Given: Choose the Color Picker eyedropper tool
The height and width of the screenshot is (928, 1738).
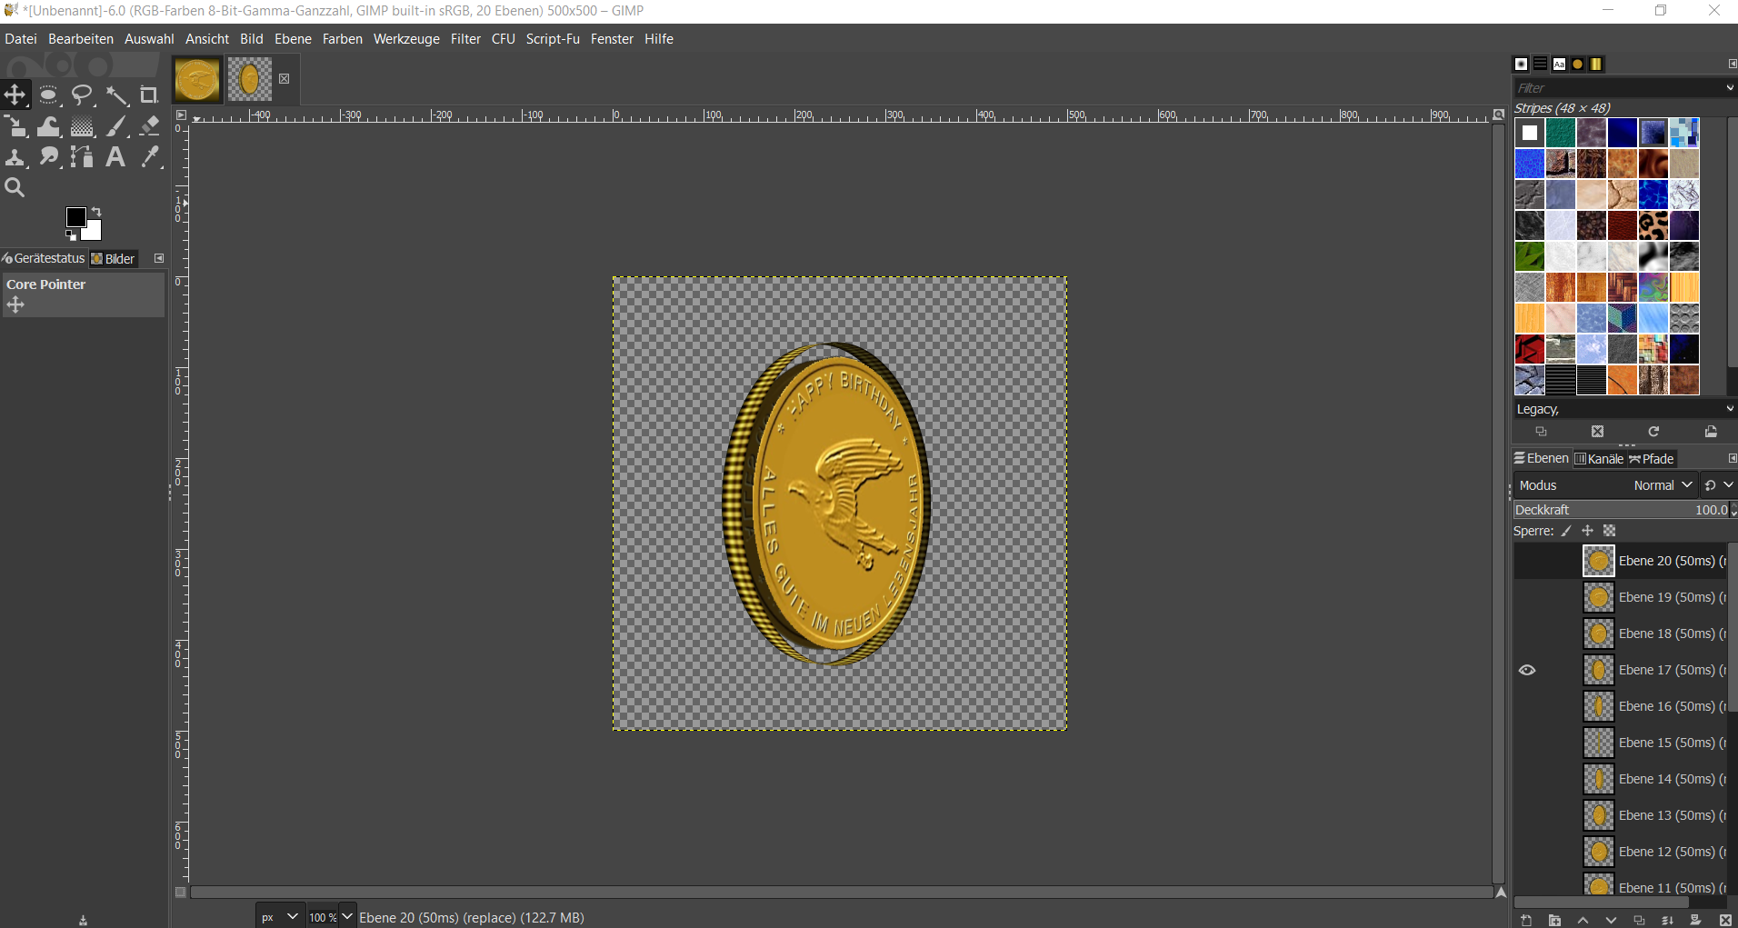Looking at the screenshot, I should click(150, 157).
